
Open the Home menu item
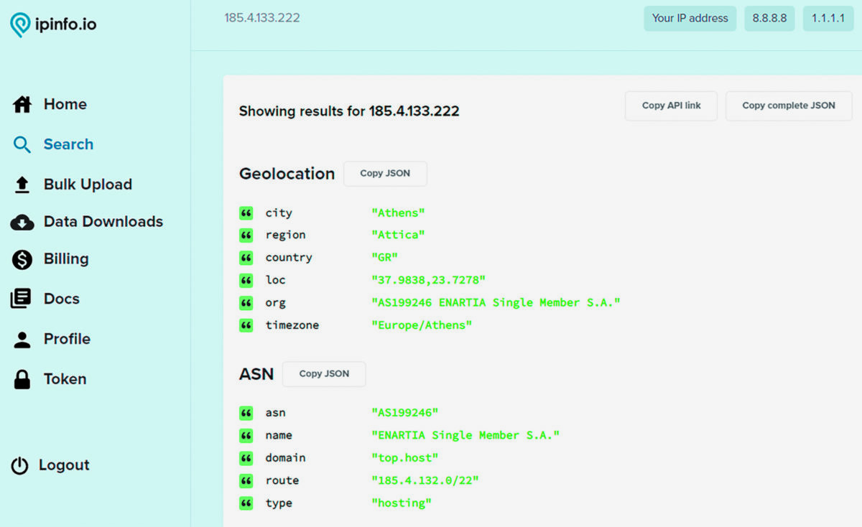(x=65, y=105)
